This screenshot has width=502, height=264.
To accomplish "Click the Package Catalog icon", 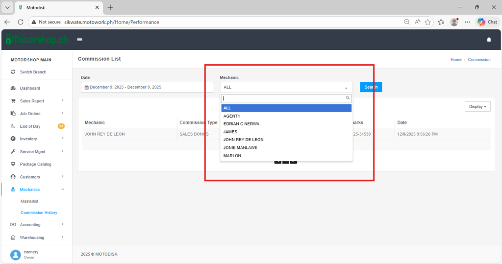I will coord(13,164).
